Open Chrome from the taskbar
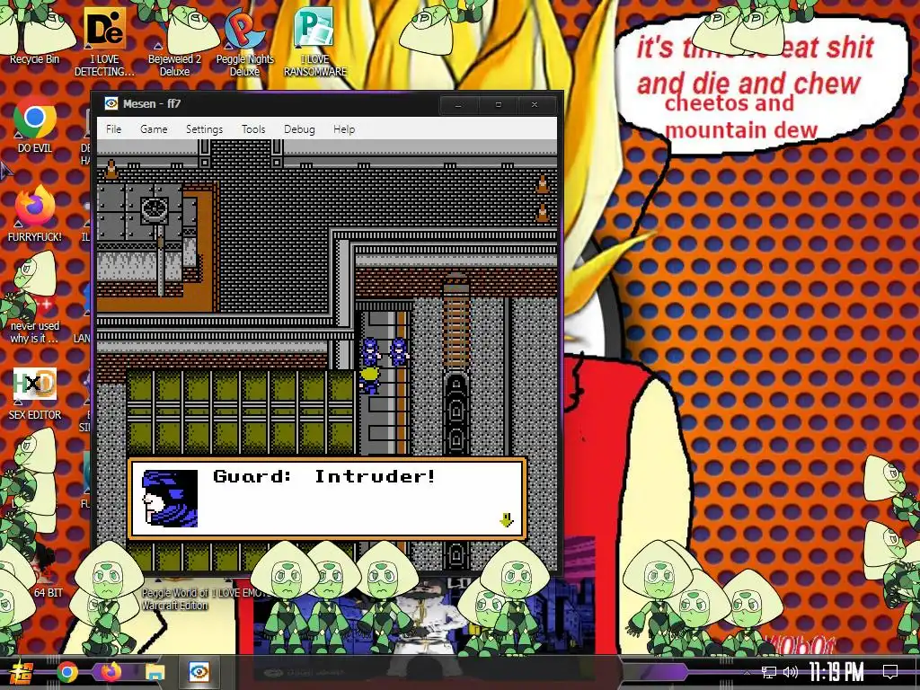This screenshot has width=920, height=690. [66, 672]
